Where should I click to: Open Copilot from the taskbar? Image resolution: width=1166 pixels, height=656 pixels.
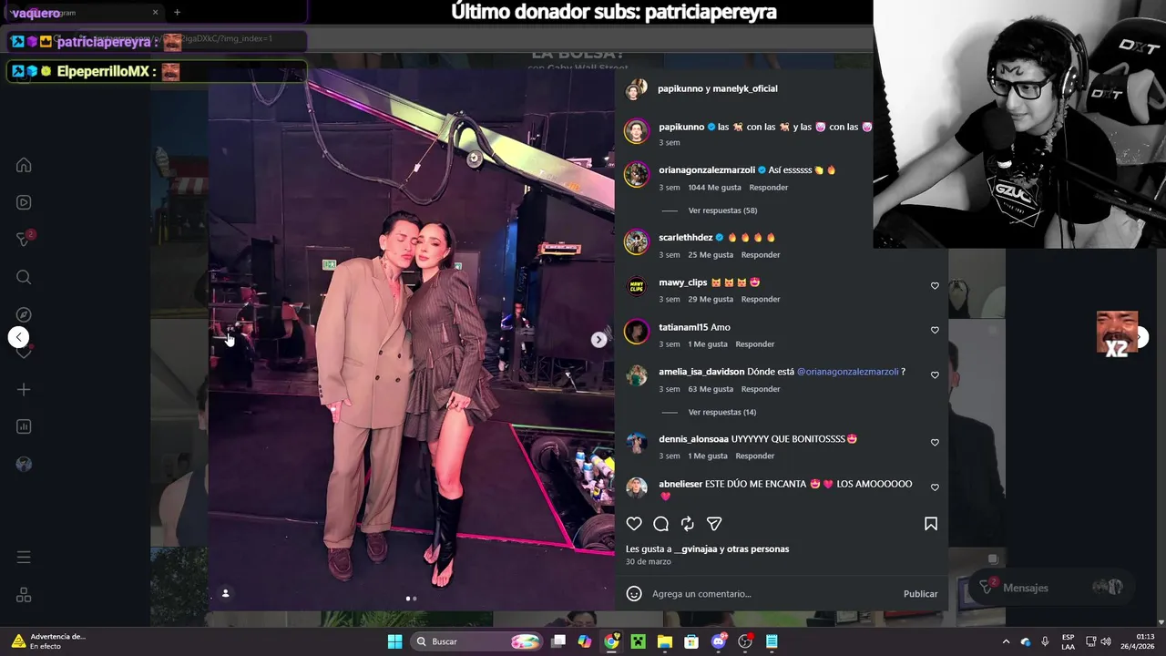(585, 641)
